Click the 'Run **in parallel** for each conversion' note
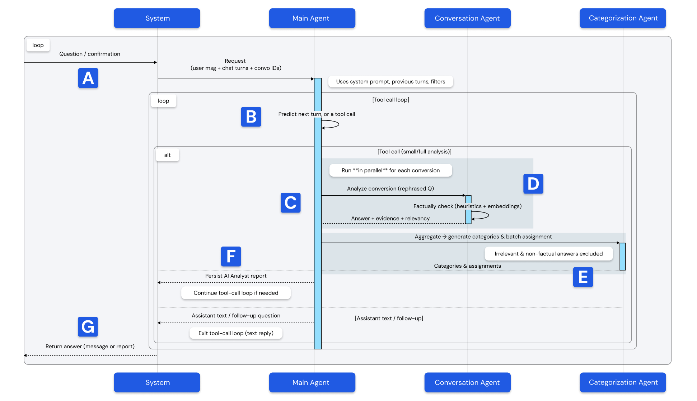This screenshot has width=697, height=401. click(390, 171)
